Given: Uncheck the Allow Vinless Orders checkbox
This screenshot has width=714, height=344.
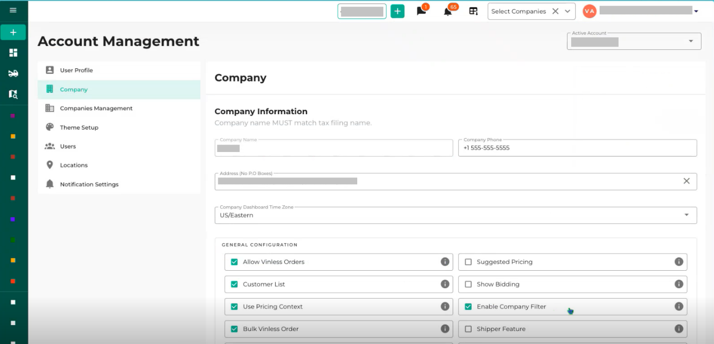Looking at the screenshot, I should coord(234,262).
